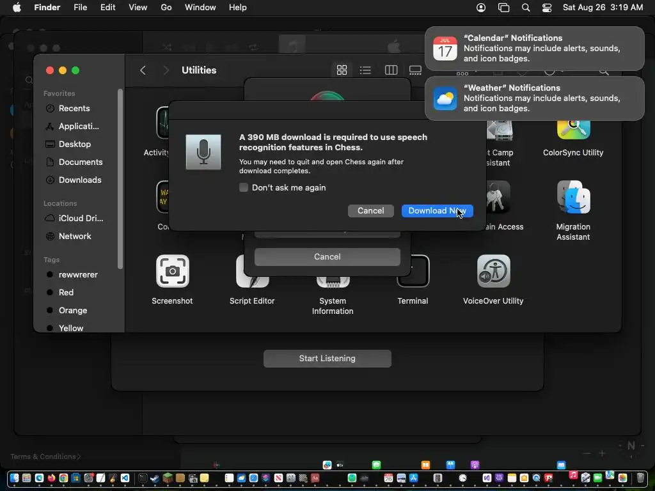The height and width of the screenshot is (491, 655).
Task: Click the Download Now button
Action: (437, 211)
